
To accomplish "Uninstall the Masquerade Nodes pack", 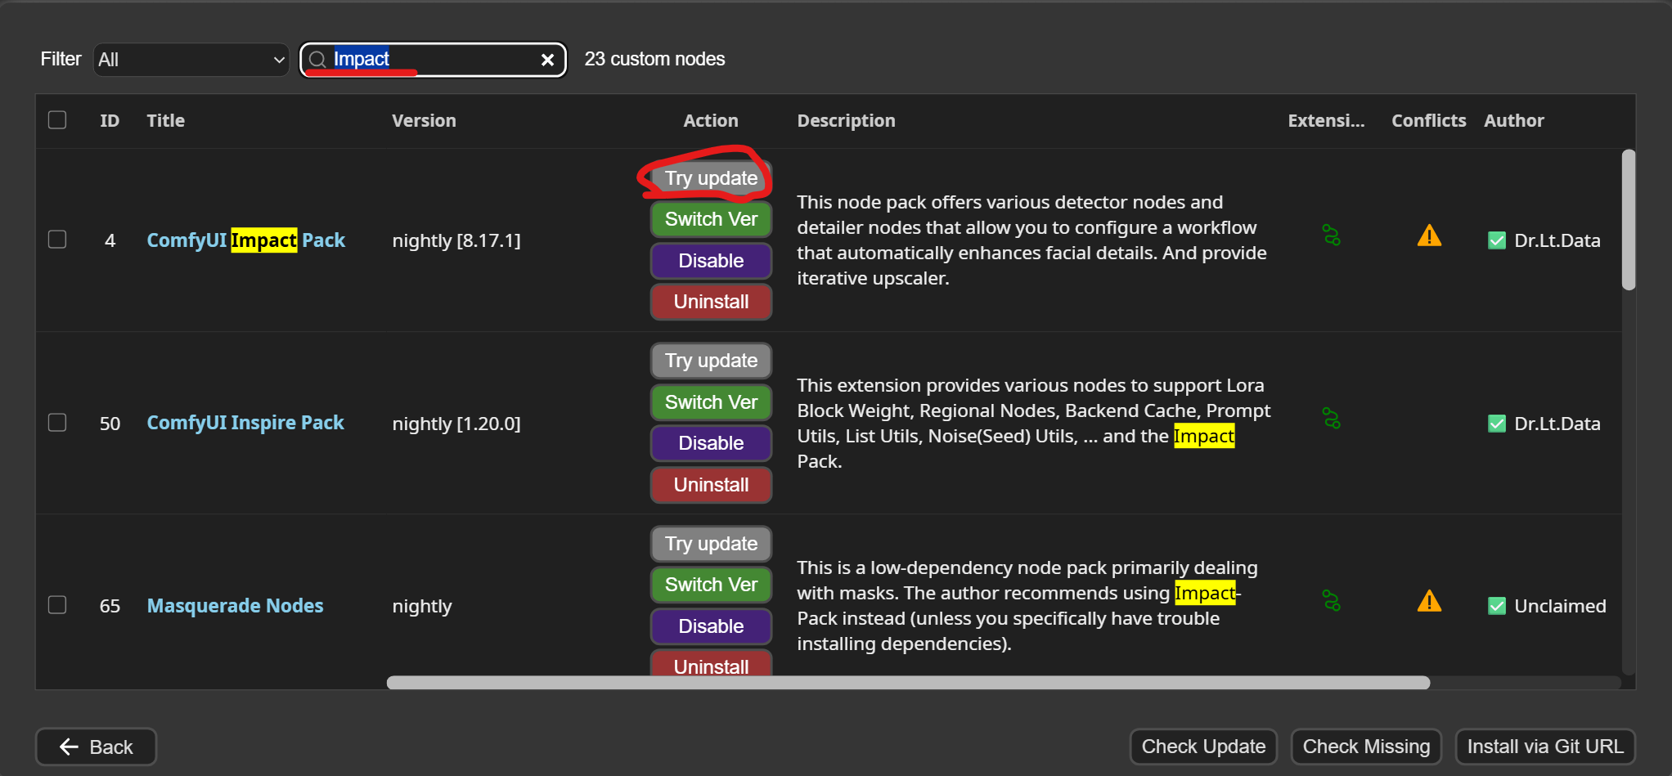I will [711, 663].
